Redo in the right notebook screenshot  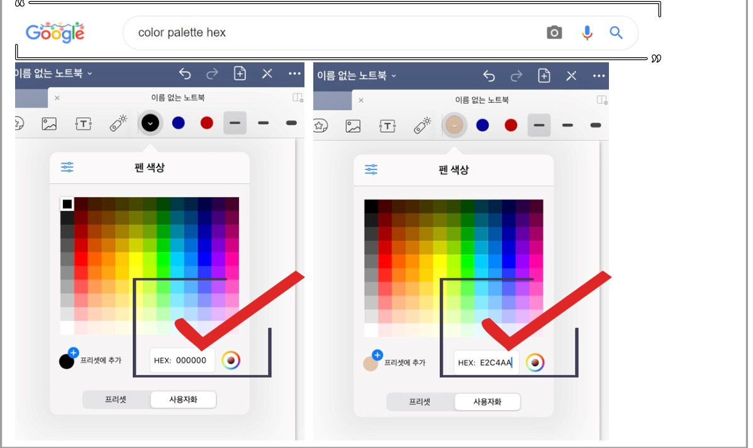coord(516,76)
